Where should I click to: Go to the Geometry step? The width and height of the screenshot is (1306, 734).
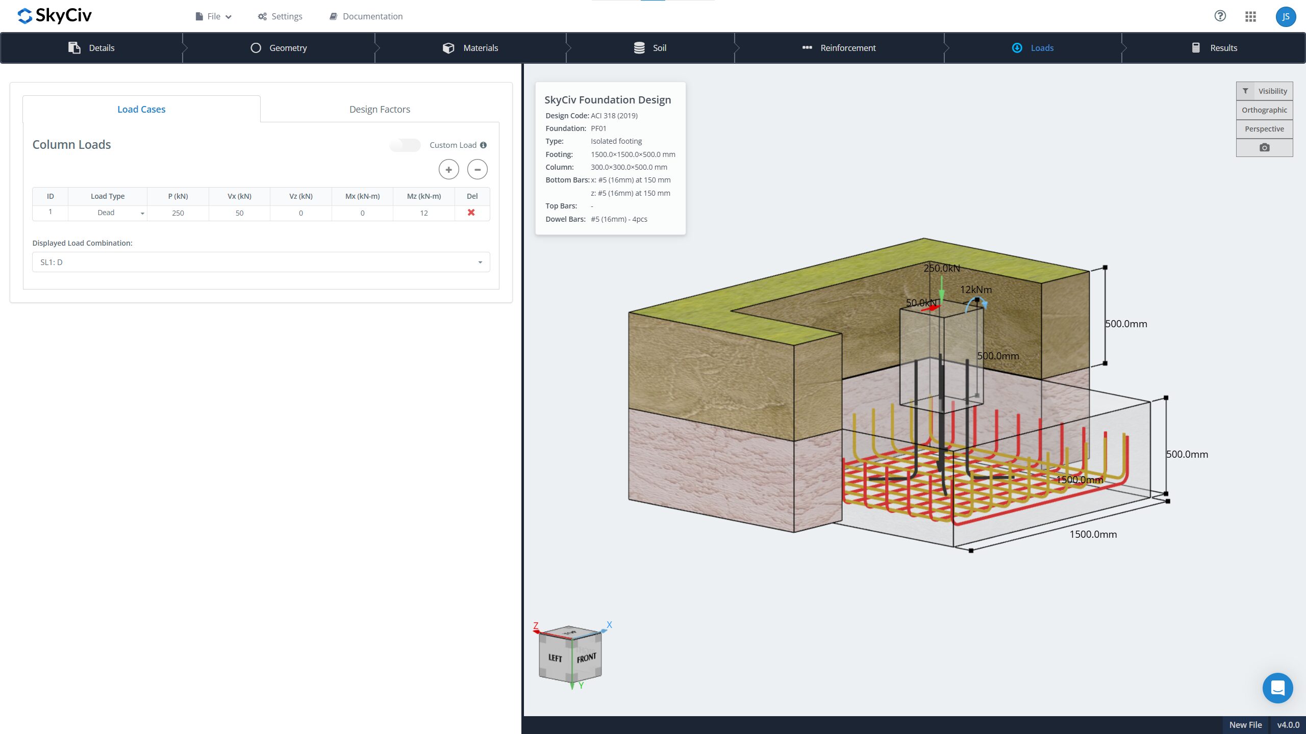(x=279, y=48)
